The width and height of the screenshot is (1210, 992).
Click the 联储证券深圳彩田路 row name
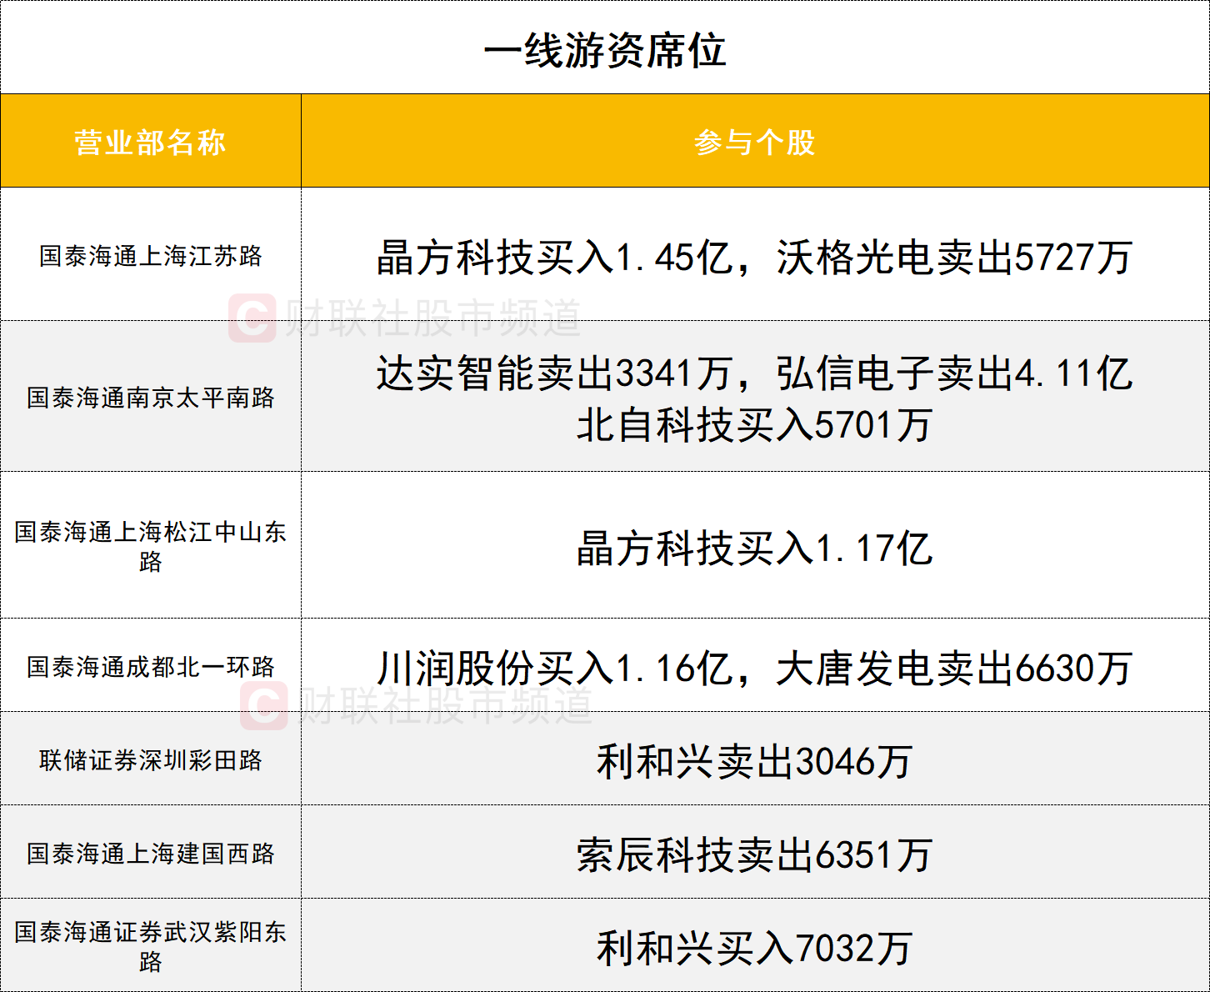click(x=150, y=759)
